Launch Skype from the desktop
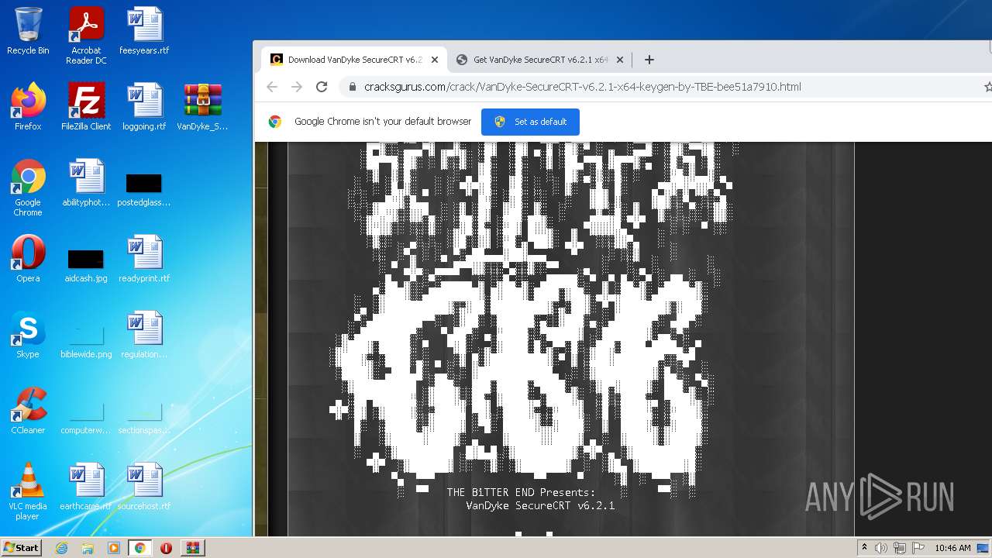 (x=28, y=335)
